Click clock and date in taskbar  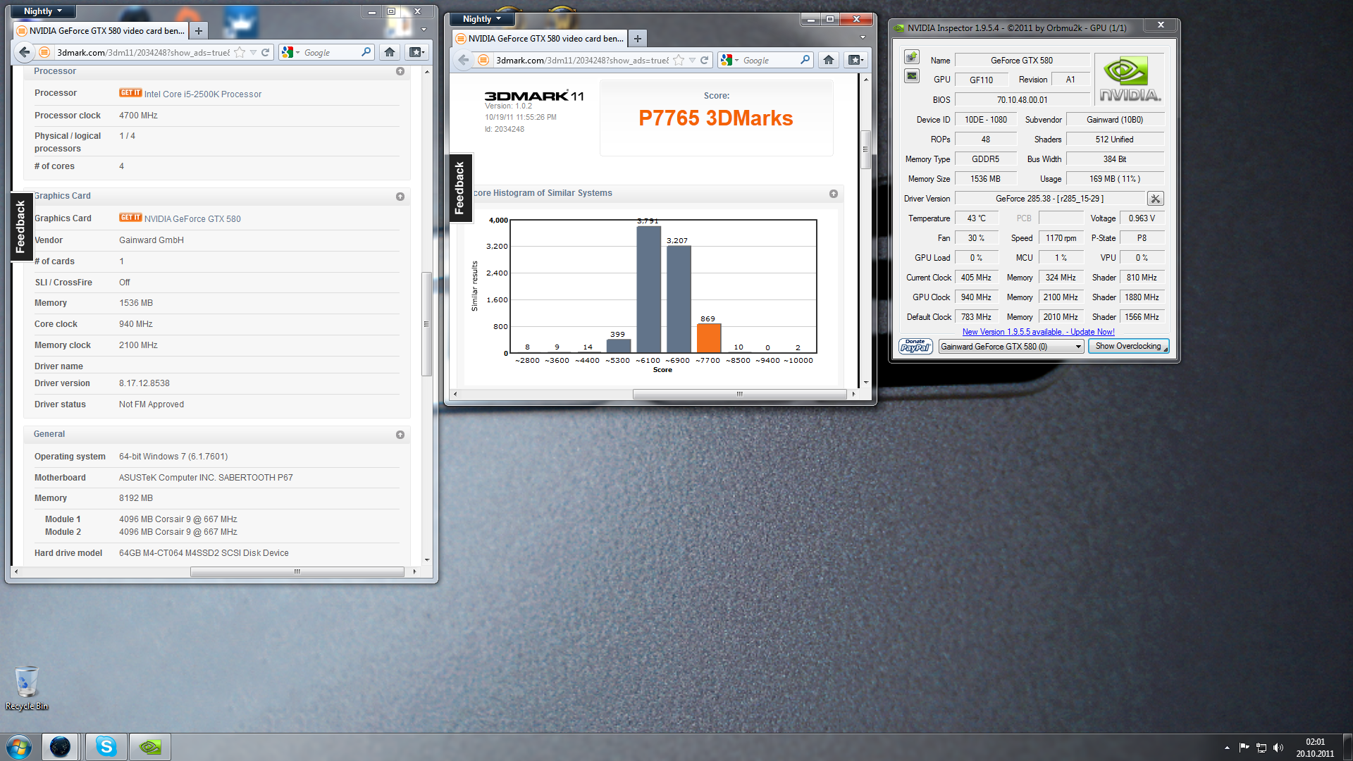point(1315,748)
